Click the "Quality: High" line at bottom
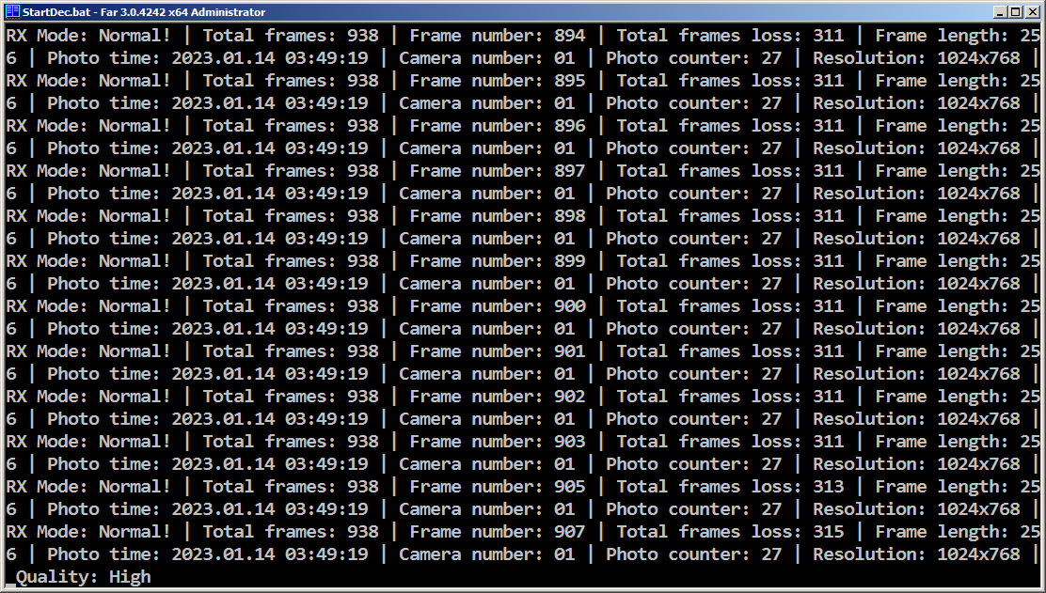Viewport: 1046px width, 593px height. (84, 577)
